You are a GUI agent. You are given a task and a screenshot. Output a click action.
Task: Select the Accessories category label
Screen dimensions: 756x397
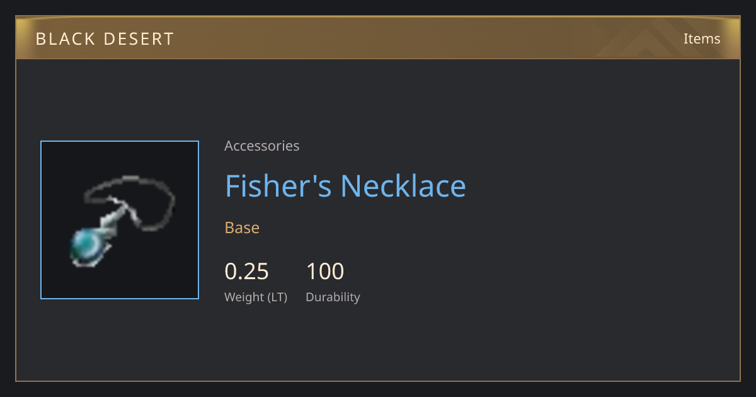pos(262,146)
